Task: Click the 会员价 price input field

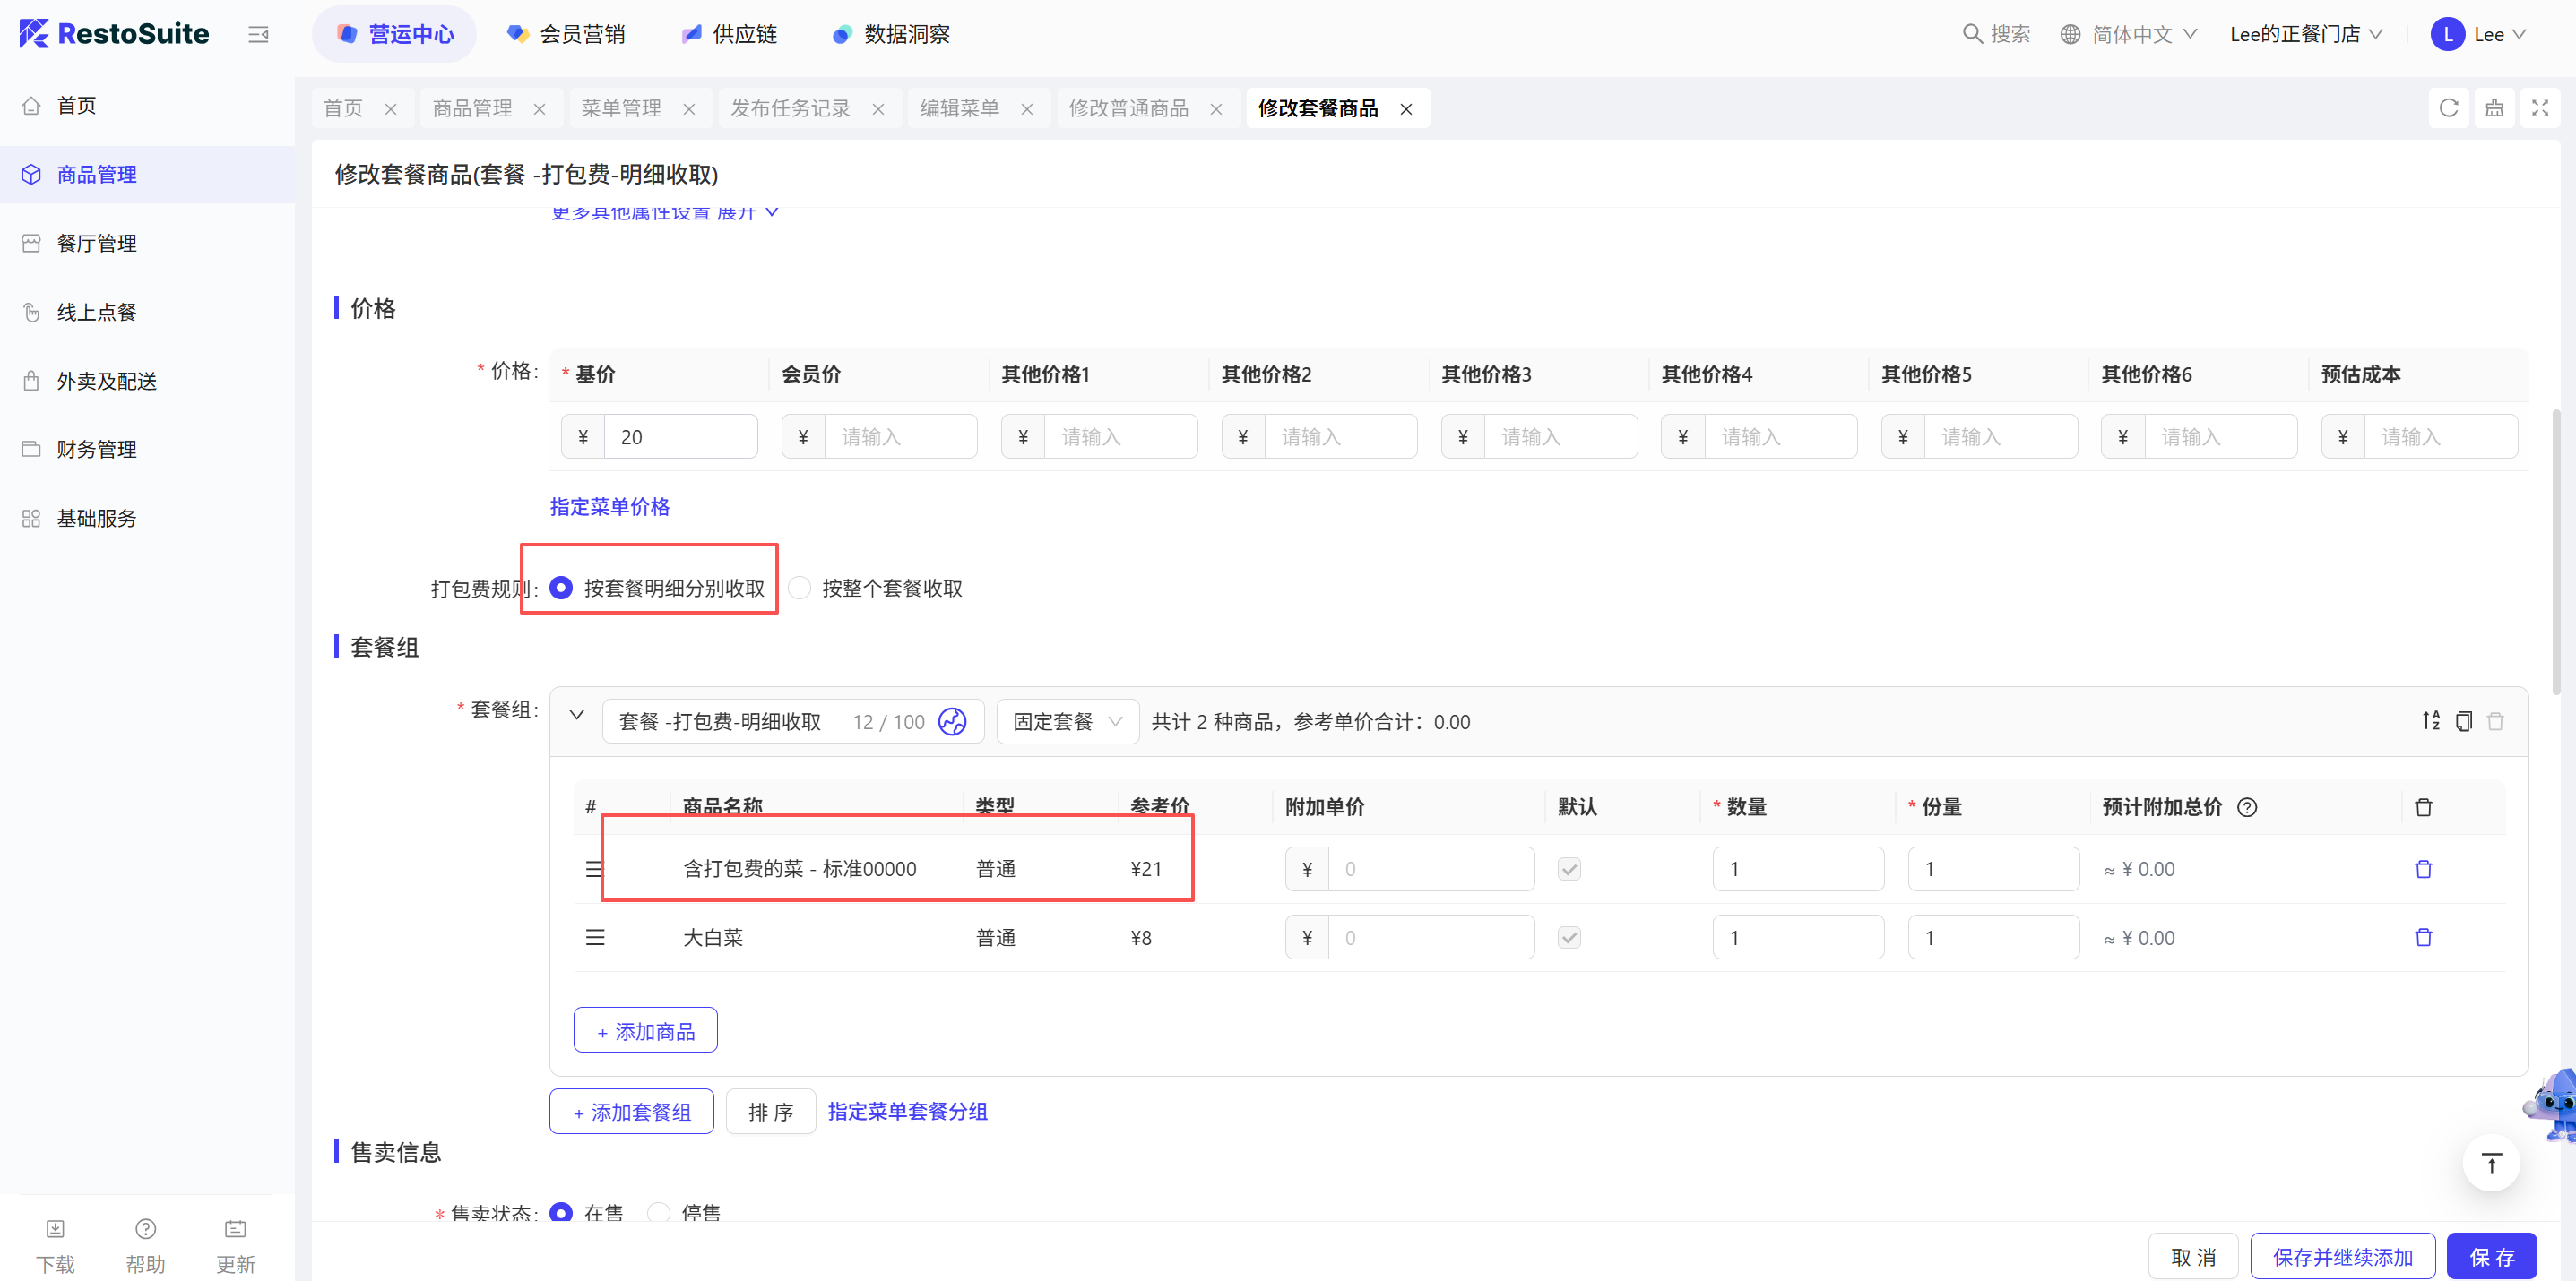Action: pos(898,436)
